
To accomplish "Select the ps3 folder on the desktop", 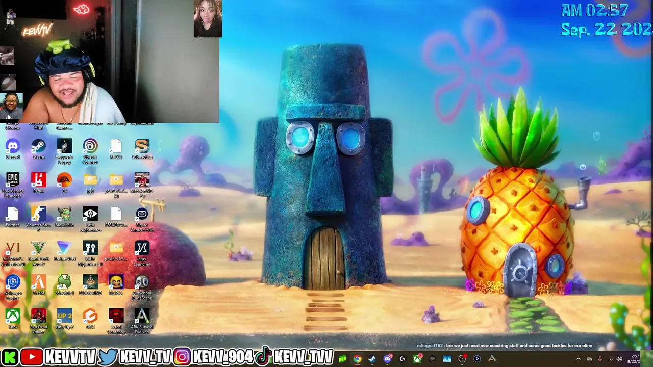I will coord(90,182).
